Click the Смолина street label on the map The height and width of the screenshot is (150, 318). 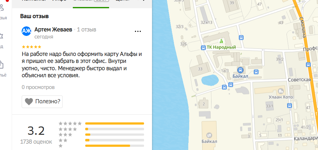302,27
